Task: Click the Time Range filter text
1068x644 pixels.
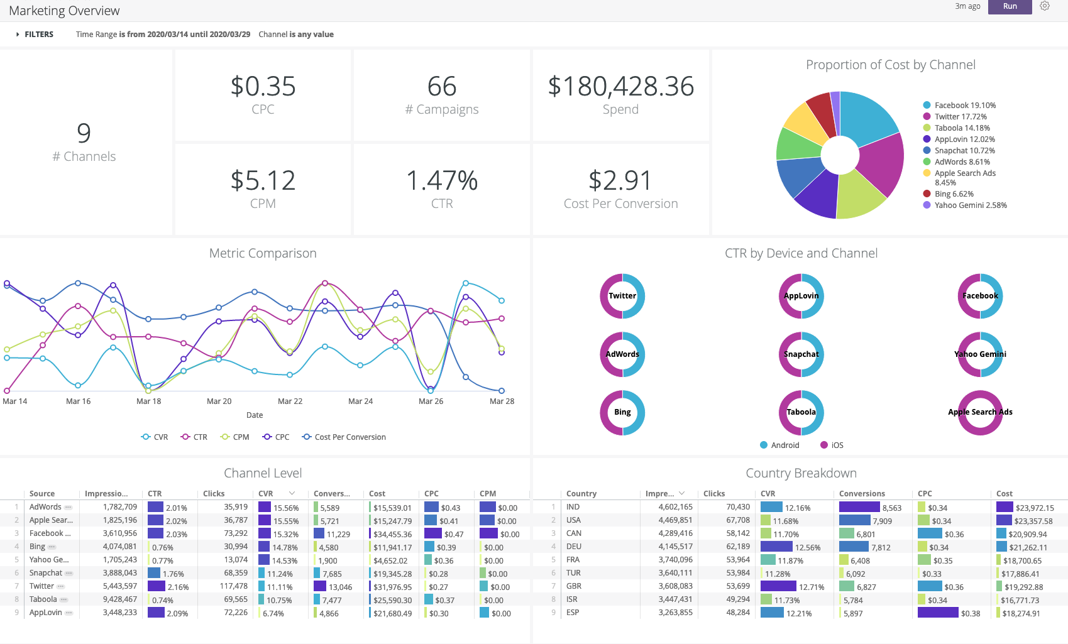Action: 163,35
